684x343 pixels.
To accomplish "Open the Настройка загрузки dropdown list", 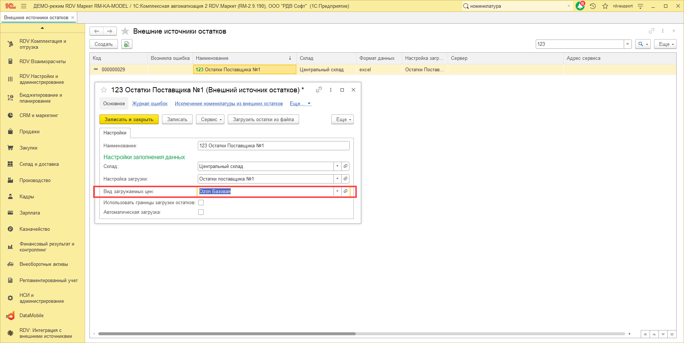I will click(337, 179).
